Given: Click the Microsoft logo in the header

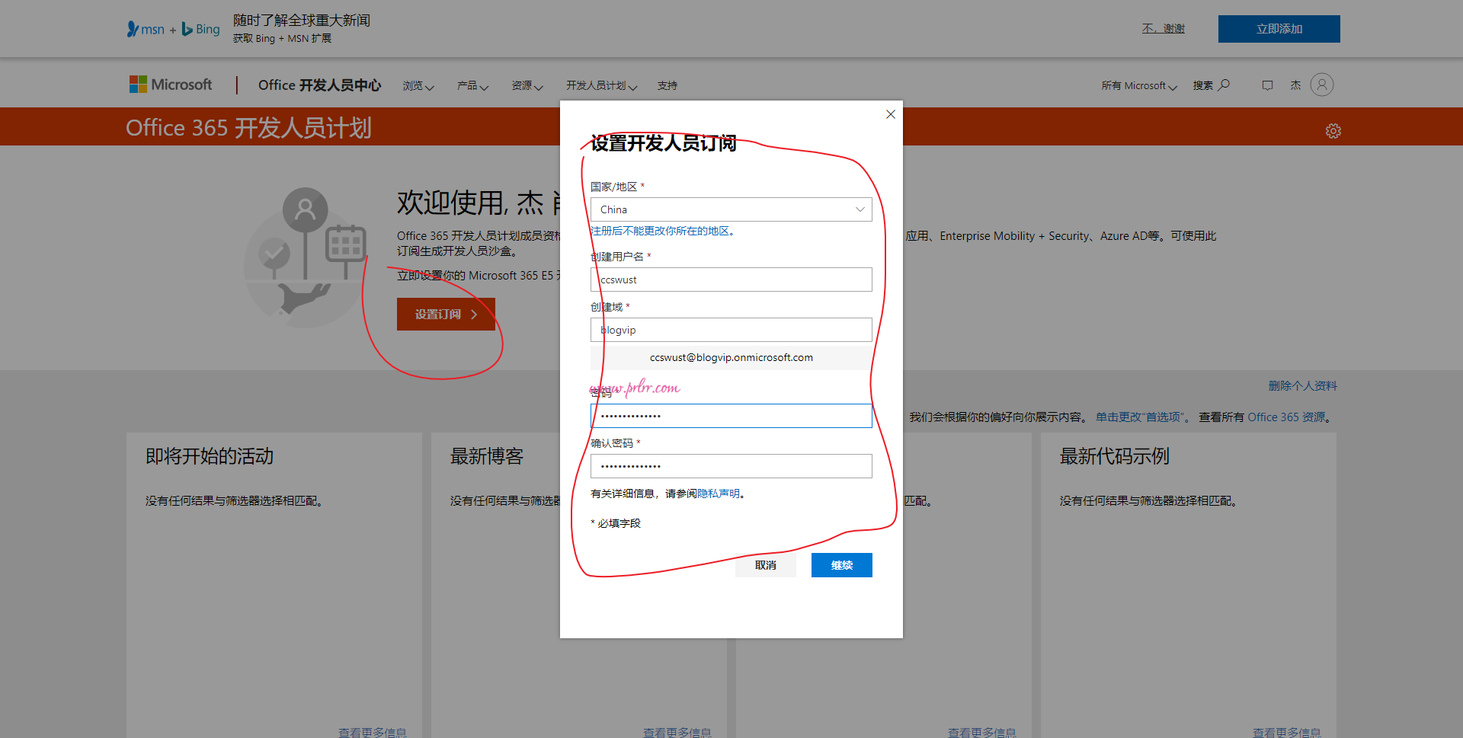Looking at the screenshot, I should [171, 84].
